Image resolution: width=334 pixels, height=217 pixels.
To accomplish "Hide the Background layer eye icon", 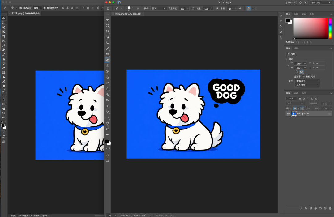I will (289, 113).
